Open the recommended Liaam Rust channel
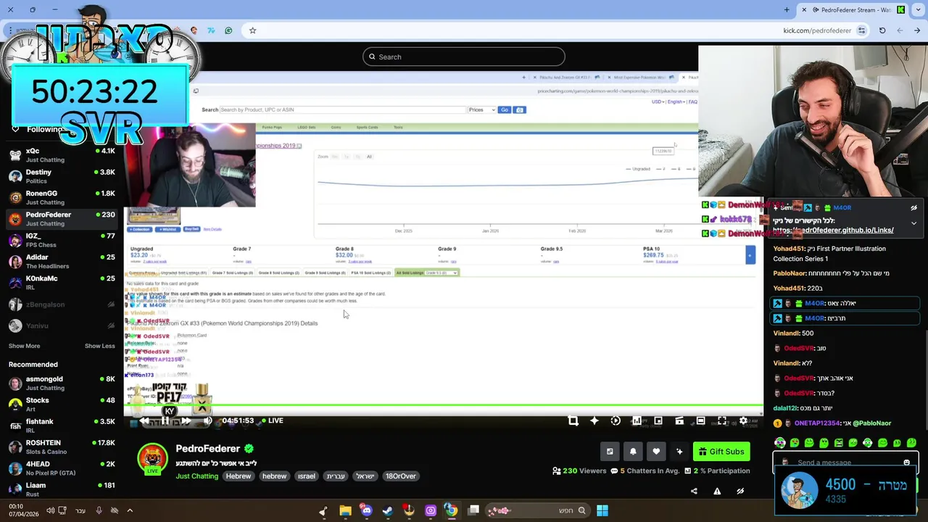The width and height of the screenshot is (928, 522). (x=62, y=489)
